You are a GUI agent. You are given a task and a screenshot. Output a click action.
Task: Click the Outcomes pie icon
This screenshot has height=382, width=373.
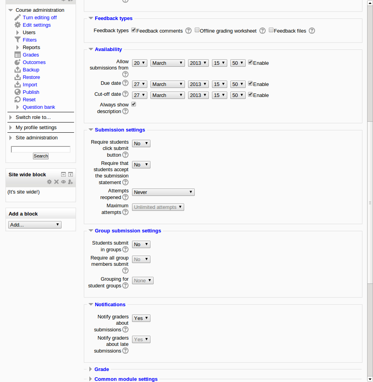coord(18,62)
